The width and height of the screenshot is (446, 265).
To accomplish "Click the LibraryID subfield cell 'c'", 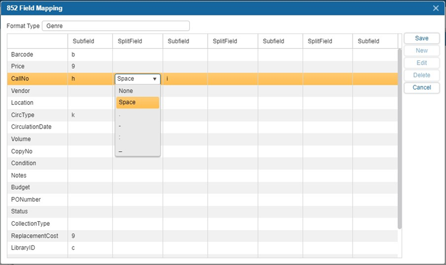I will pyautogui.click(x=90, y=248).
